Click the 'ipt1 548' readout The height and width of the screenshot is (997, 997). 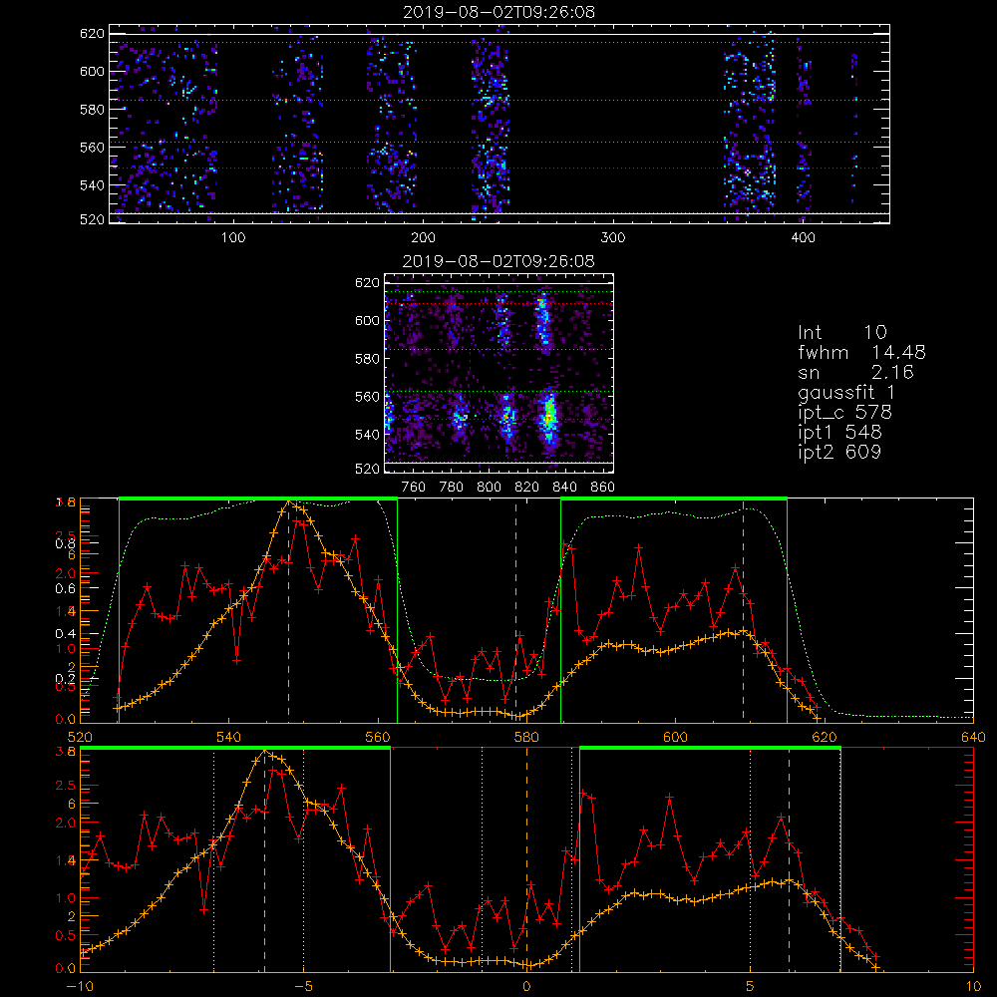click(839, 433)
